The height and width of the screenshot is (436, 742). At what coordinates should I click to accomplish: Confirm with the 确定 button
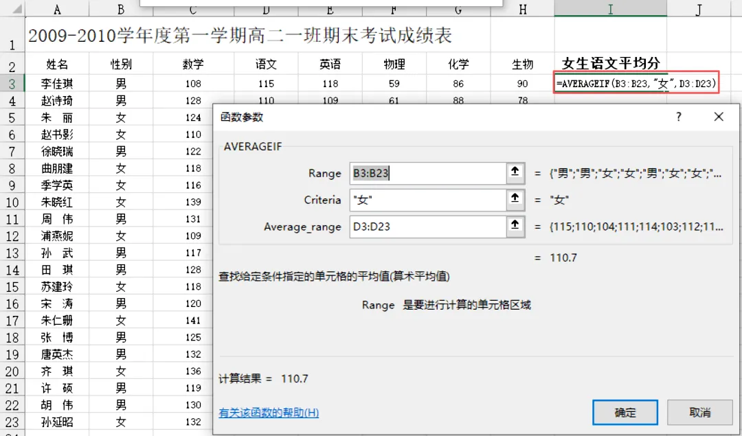[x=625, y=413]
